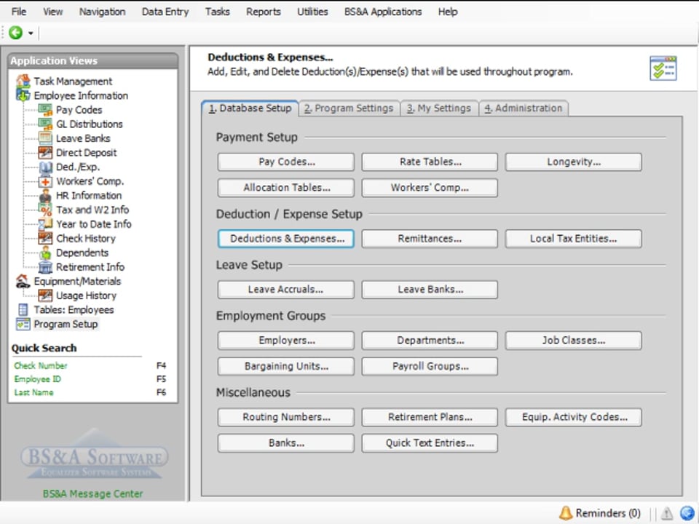Click the HR Information person icon
Viewport: 699px width, 524px height.
click(x=45, y=195)
